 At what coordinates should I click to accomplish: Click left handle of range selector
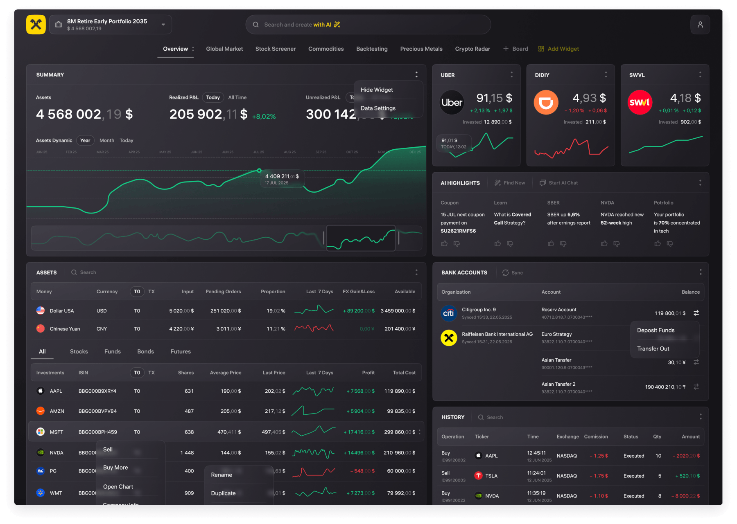tap(323, 238)
